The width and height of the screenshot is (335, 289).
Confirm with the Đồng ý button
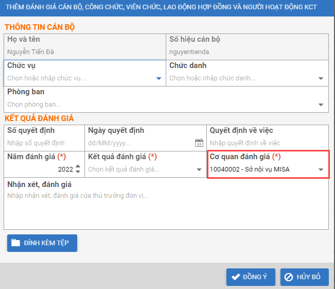[x=251, y=277]
